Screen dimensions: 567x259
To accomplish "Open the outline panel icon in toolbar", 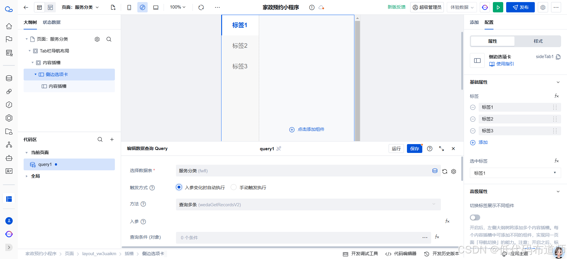I will [39, 7].
